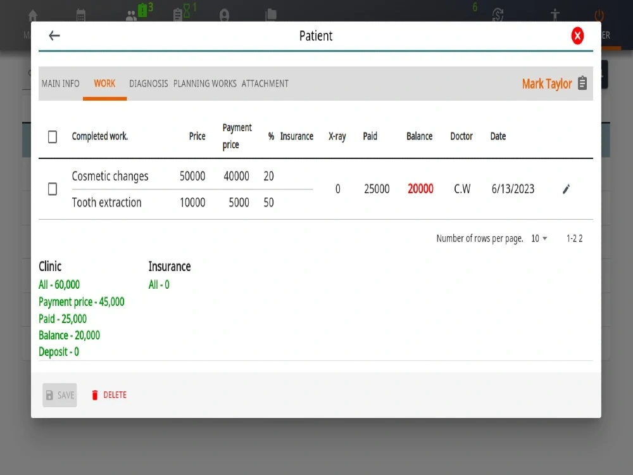The image size is (633, 475).
Task: Select the header checkbox above the work list
Action: click(x=53, y=136)
